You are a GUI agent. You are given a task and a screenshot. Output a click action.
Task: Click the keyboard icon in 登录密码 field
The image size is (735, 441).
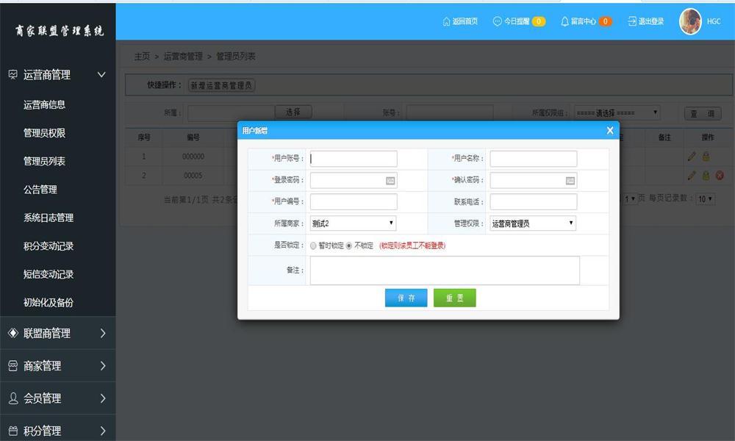[390, 181]
